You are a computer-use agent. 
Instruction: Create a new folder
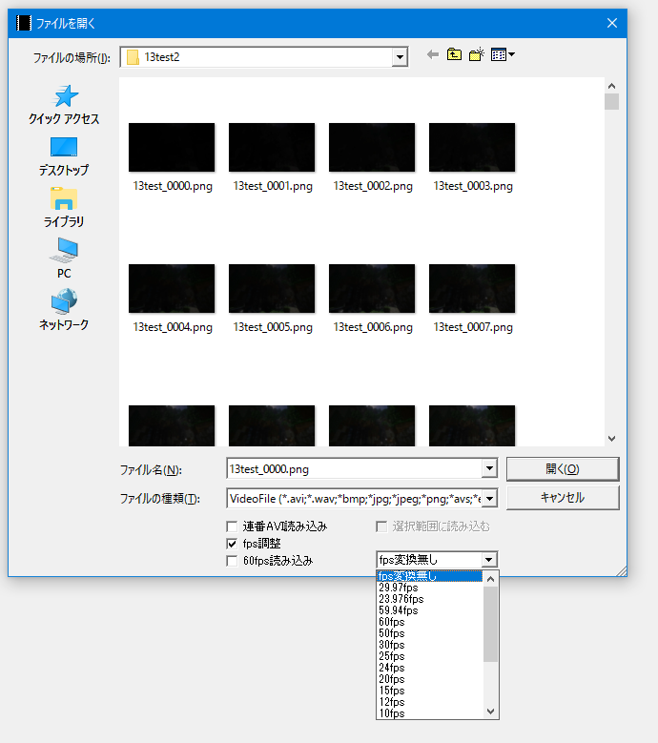477,55
